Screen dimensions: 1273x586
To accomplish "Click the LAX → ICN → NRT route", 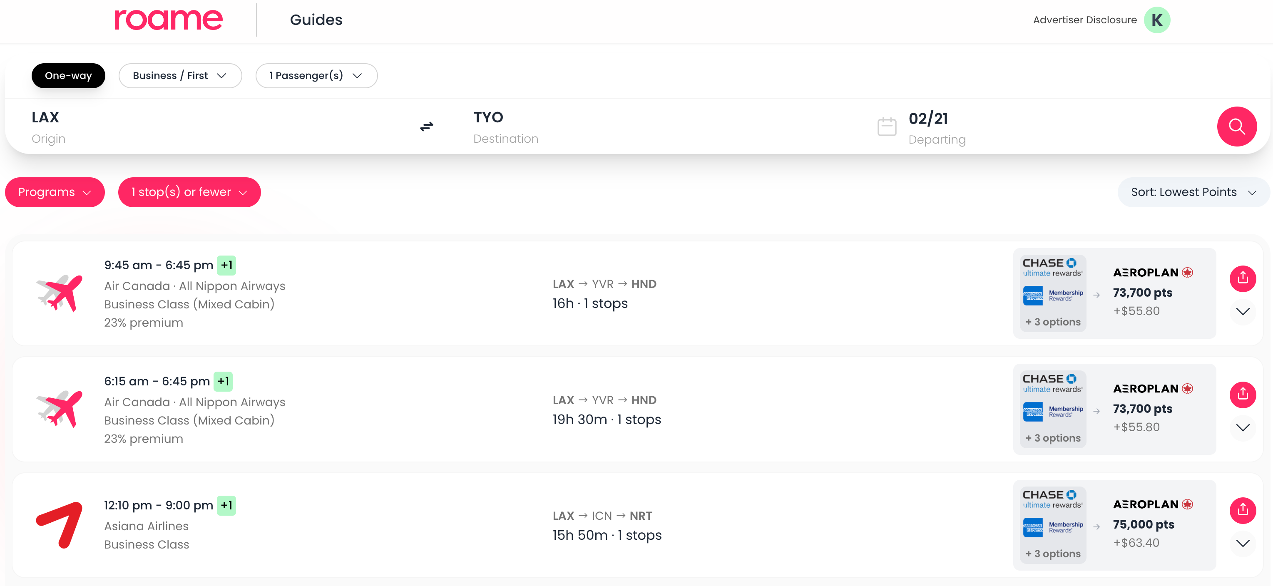I will [x=602, y=516].
